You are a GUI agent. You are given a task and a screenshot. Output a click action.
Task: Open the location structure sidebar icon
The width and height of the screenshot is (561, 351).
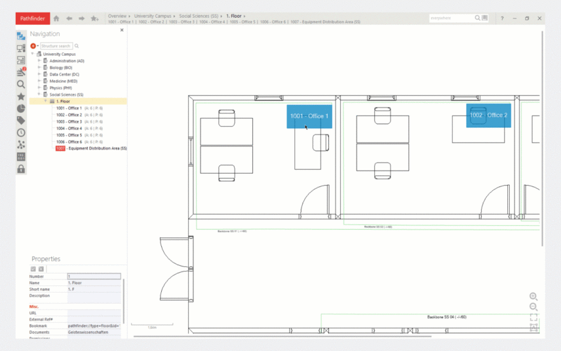[x=21, y=36]
